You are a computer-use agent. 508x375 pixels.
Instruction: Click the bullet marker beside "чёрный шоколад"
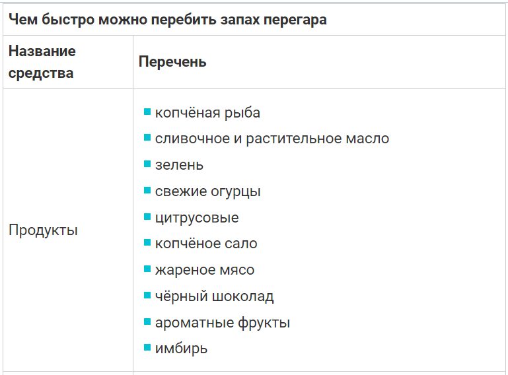point(147,294)
